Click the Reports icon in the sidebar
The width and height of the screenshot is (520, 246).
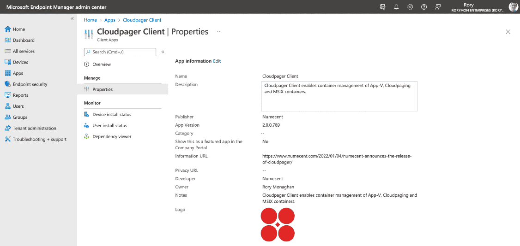point(8,95)
